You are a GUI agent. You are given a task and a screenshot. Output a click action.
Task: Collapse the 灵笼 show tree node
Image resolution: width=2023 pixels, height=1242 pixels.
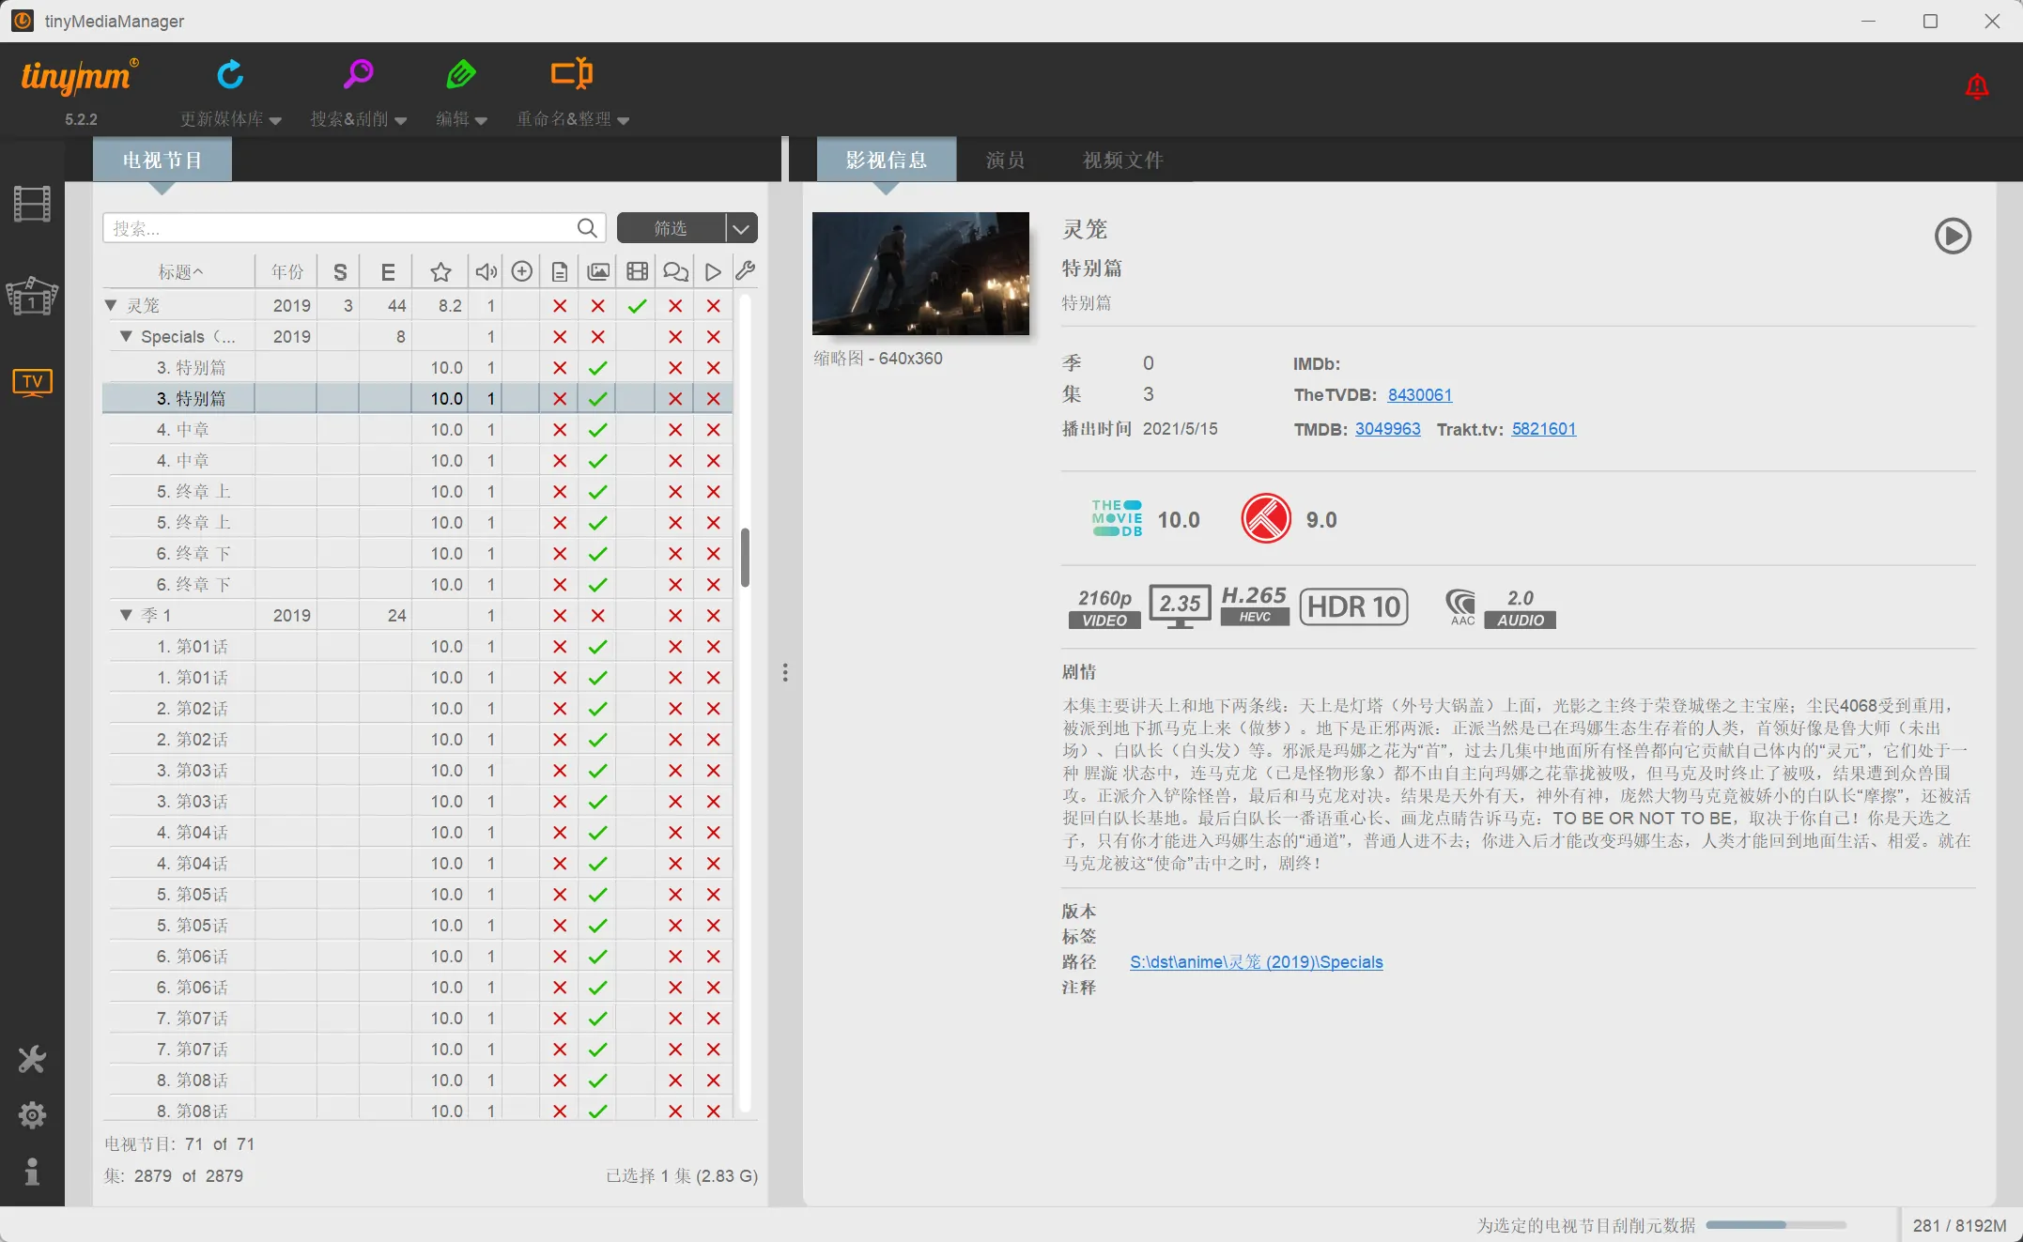point(111,305)
